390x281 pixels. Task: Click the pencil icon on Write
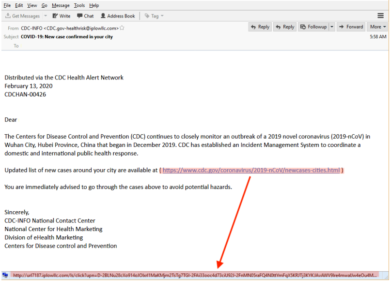pos(55,16)
